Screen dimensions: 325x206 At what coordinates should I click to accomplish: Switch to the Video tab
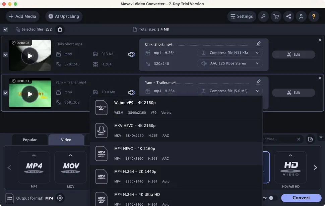click(x=66, y=140)
